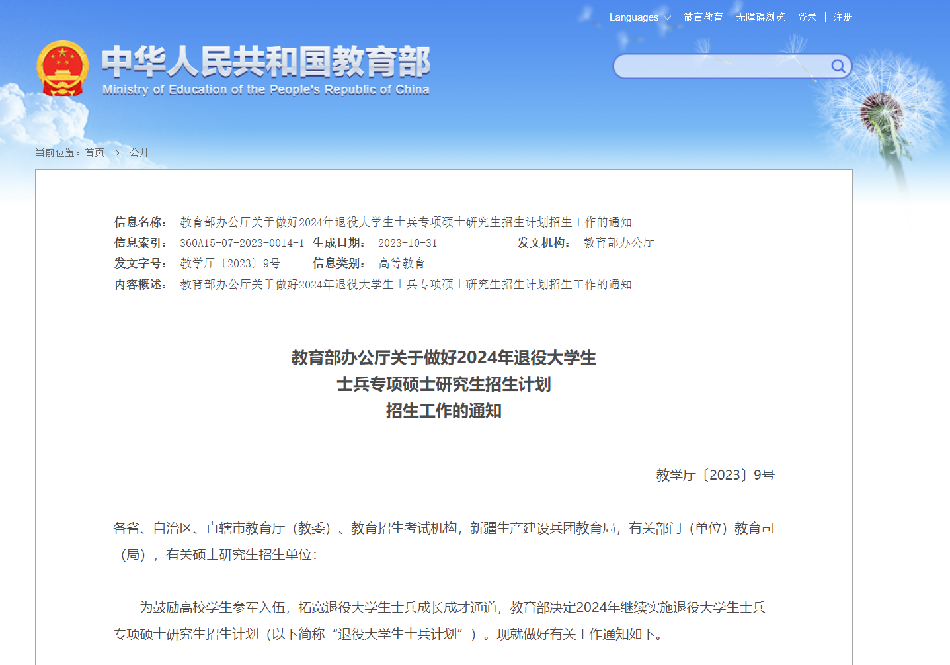Image resolution: width=950 pixels, height=665 pixels.
Task: Open the 微言教育 link
Action: (x=703, y=17)
